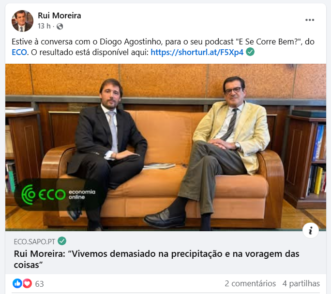Open Rui Moreira's profile name link
The width and height of the screenshot is (331, 294).
coord(60,15)
